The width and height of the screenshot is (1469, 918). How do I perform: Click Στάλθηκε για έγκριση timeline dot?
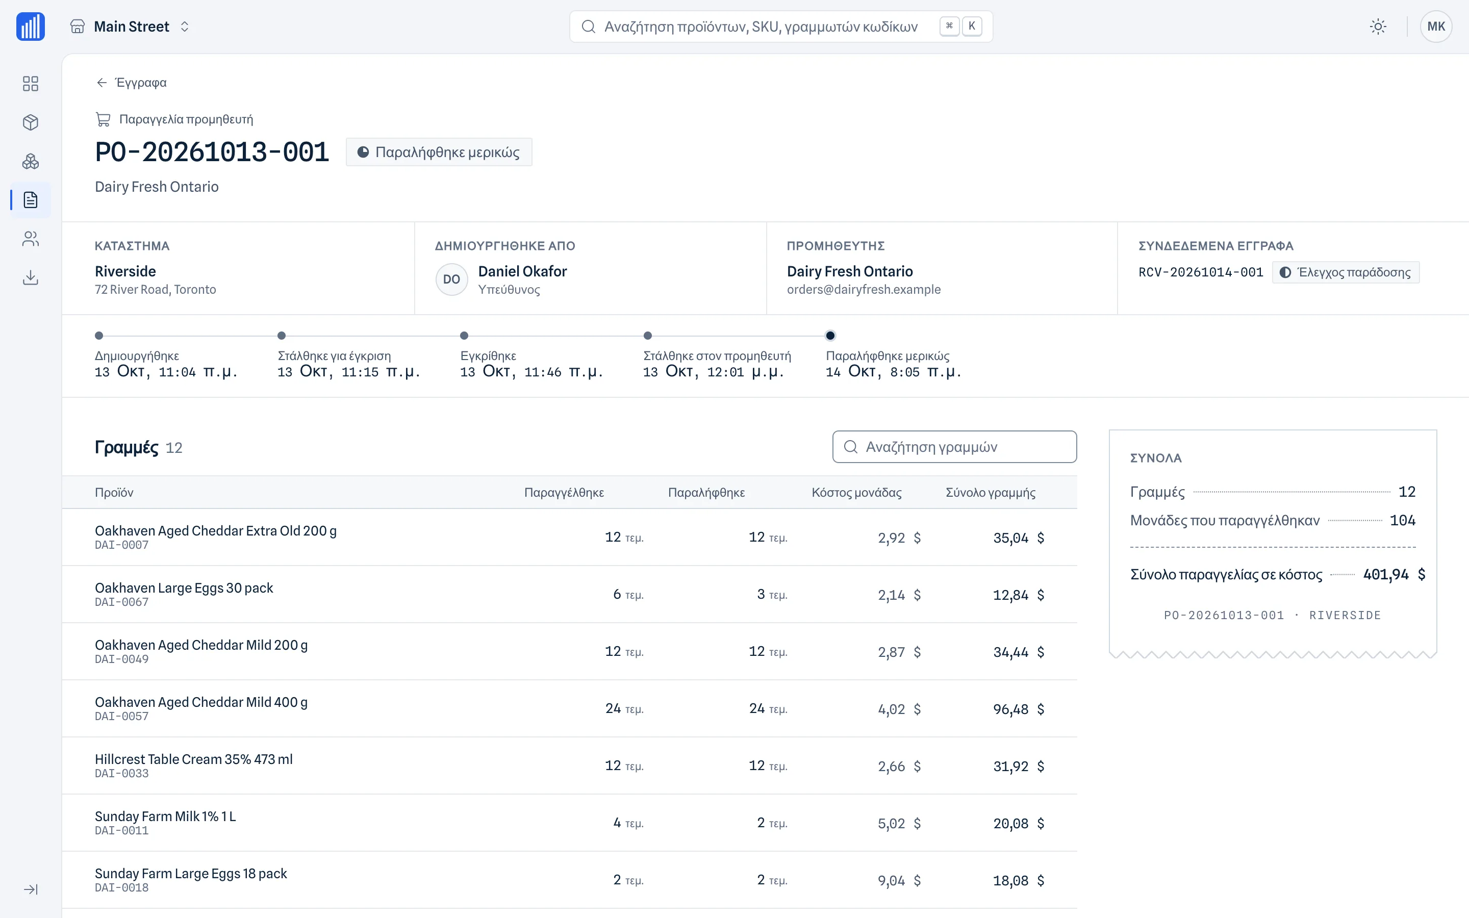(282, 336)
